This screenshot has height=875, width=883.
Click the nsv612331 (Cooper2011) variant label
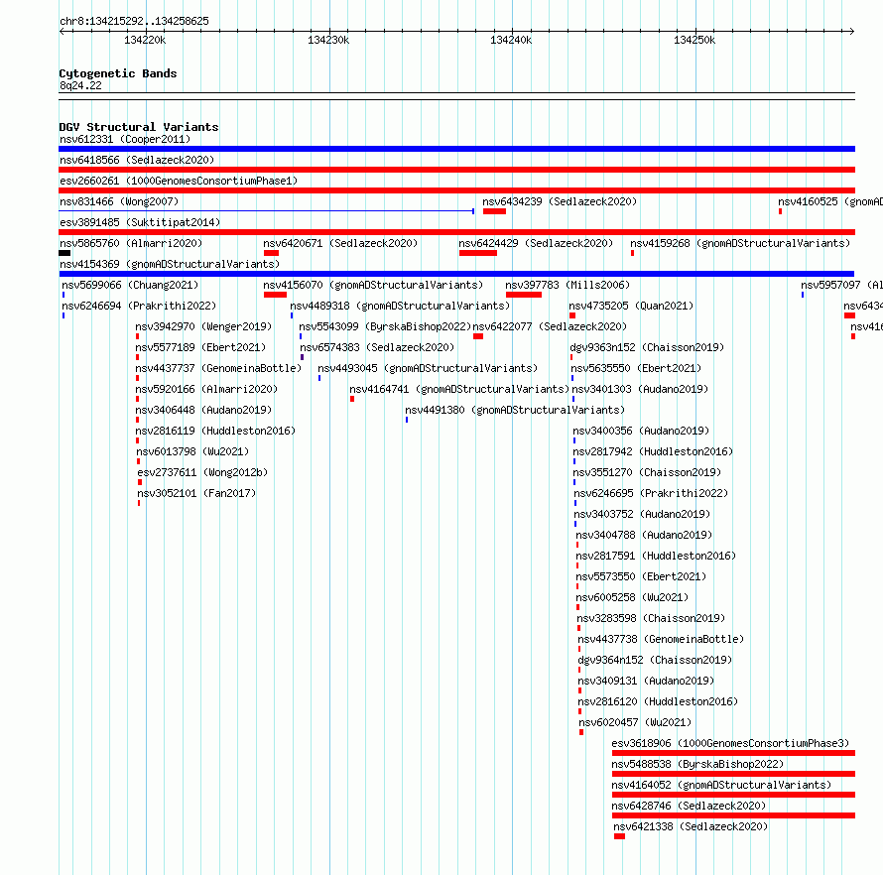click(125, 139)
